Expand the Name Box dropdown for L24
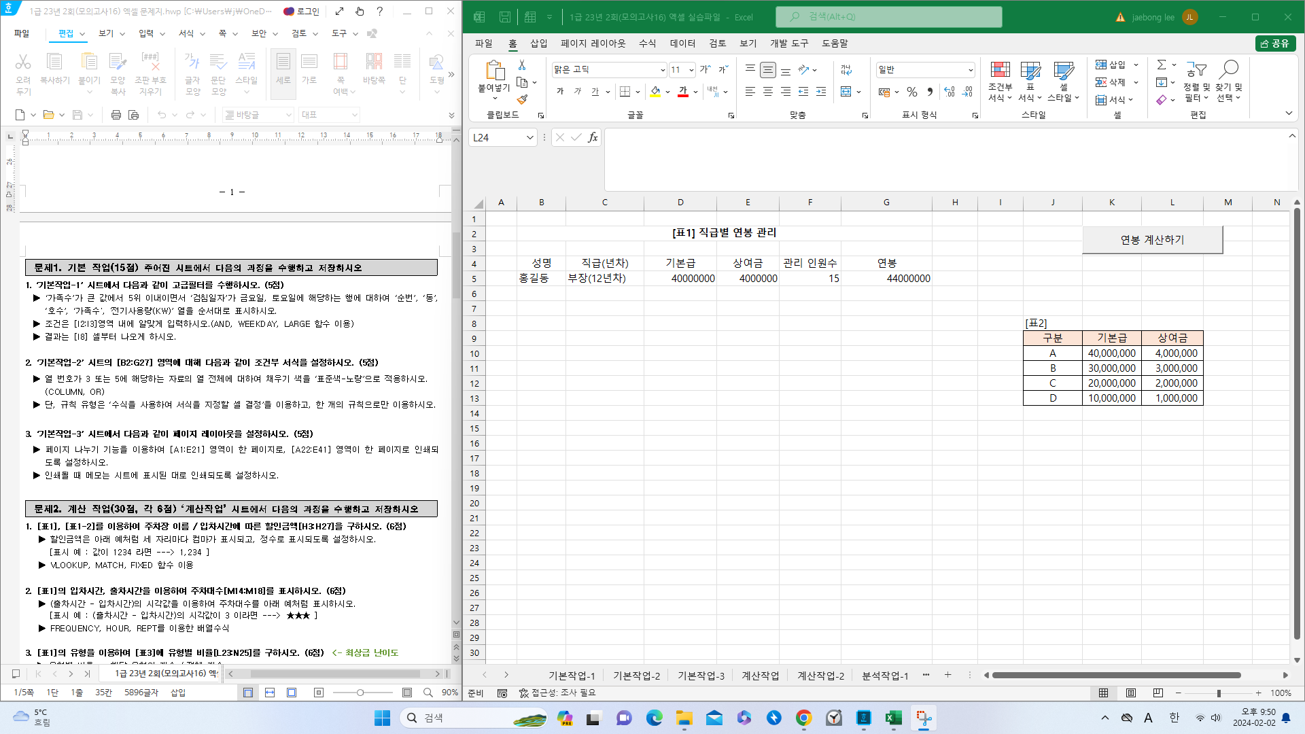Image resolution: width=1305 pixels, height=734 pixels. pyautogui.click(x=529, y=138)
